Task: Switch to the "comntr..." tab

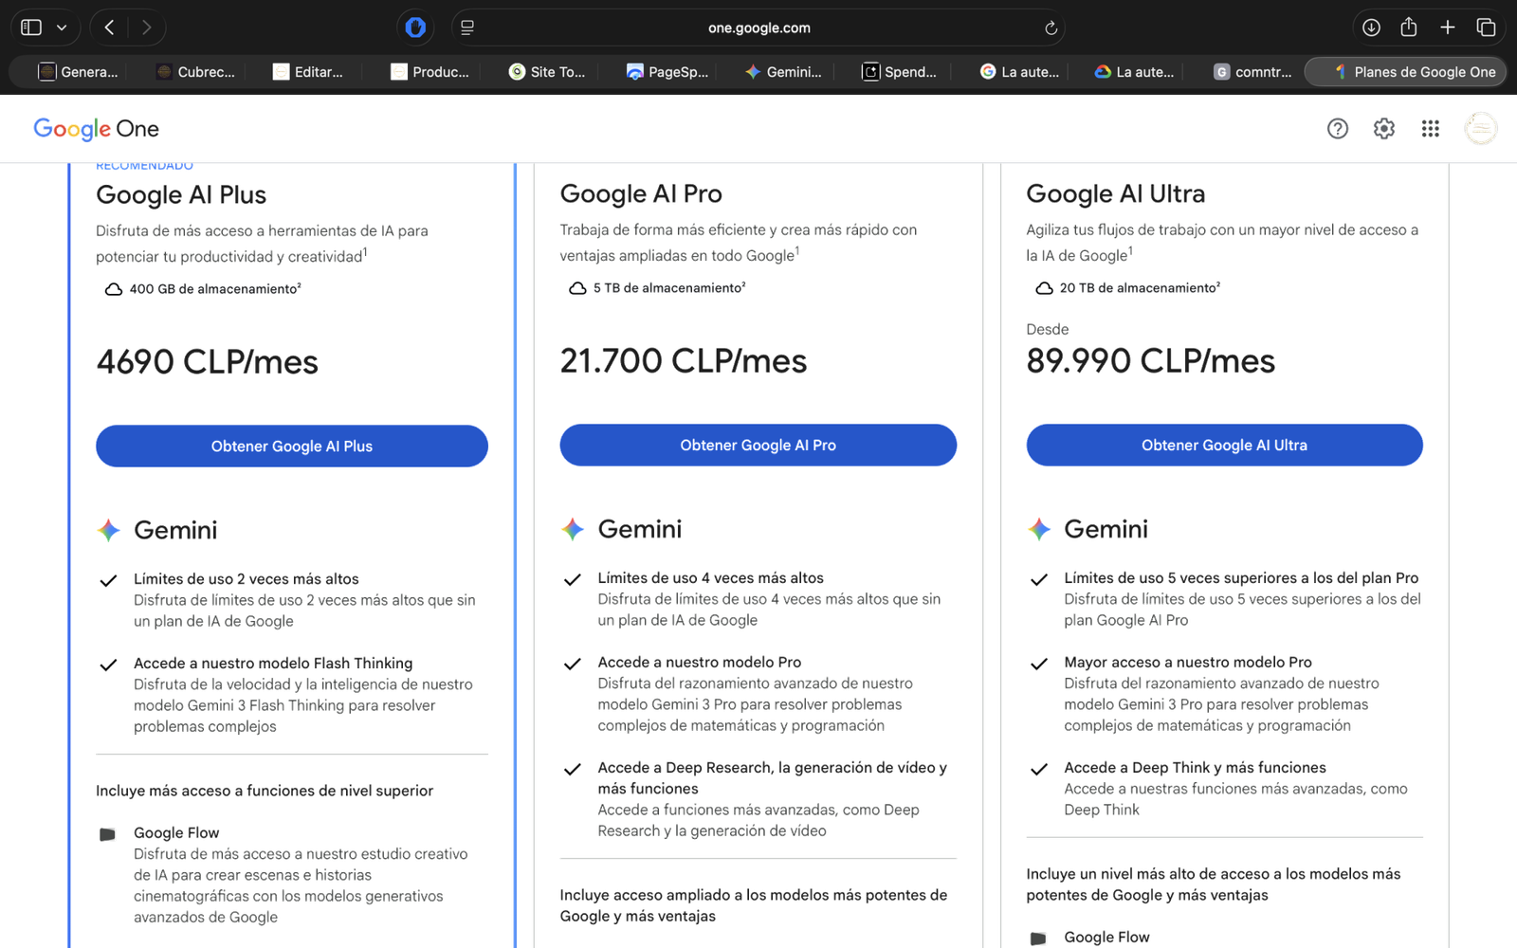Action: click(x=1252, y=71)
